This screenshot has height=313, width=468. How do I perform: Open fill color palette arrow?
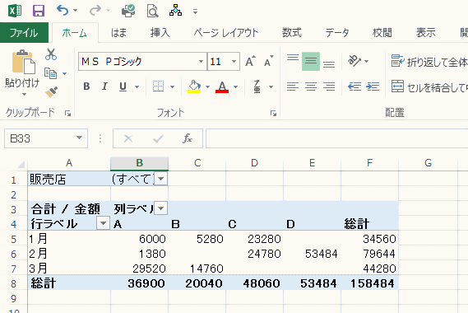click(x=208, y=86)
